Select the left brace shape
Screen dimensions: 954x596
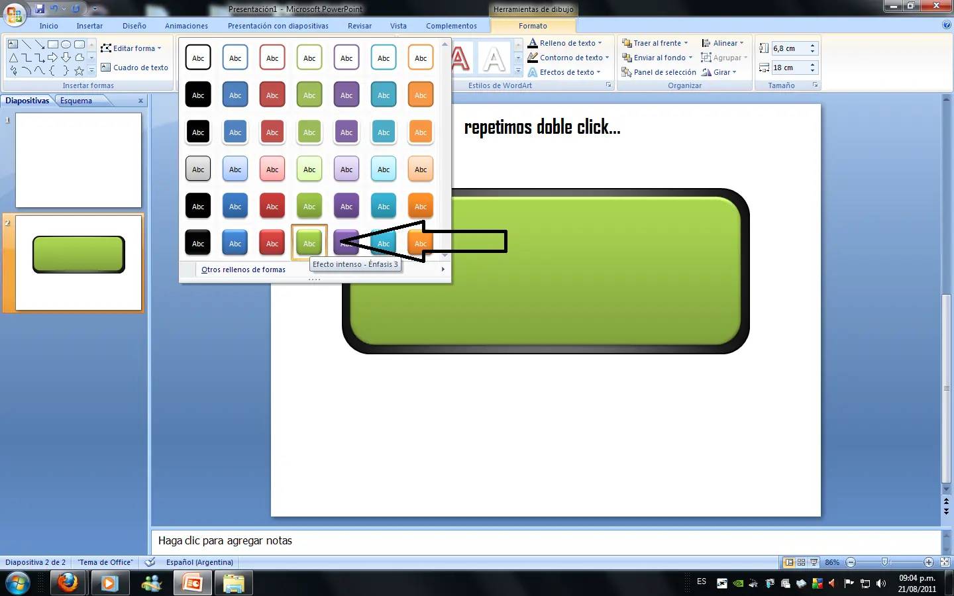point(53,71)
